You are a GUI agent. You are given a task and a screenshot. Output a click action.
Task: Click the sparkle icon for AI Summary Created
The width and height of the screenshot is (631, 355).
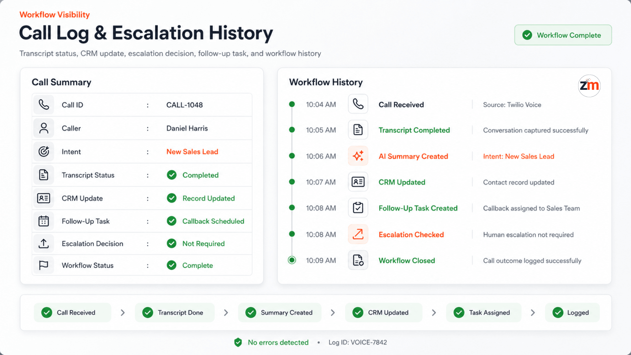pyautogui.click(x=358, y=156)
